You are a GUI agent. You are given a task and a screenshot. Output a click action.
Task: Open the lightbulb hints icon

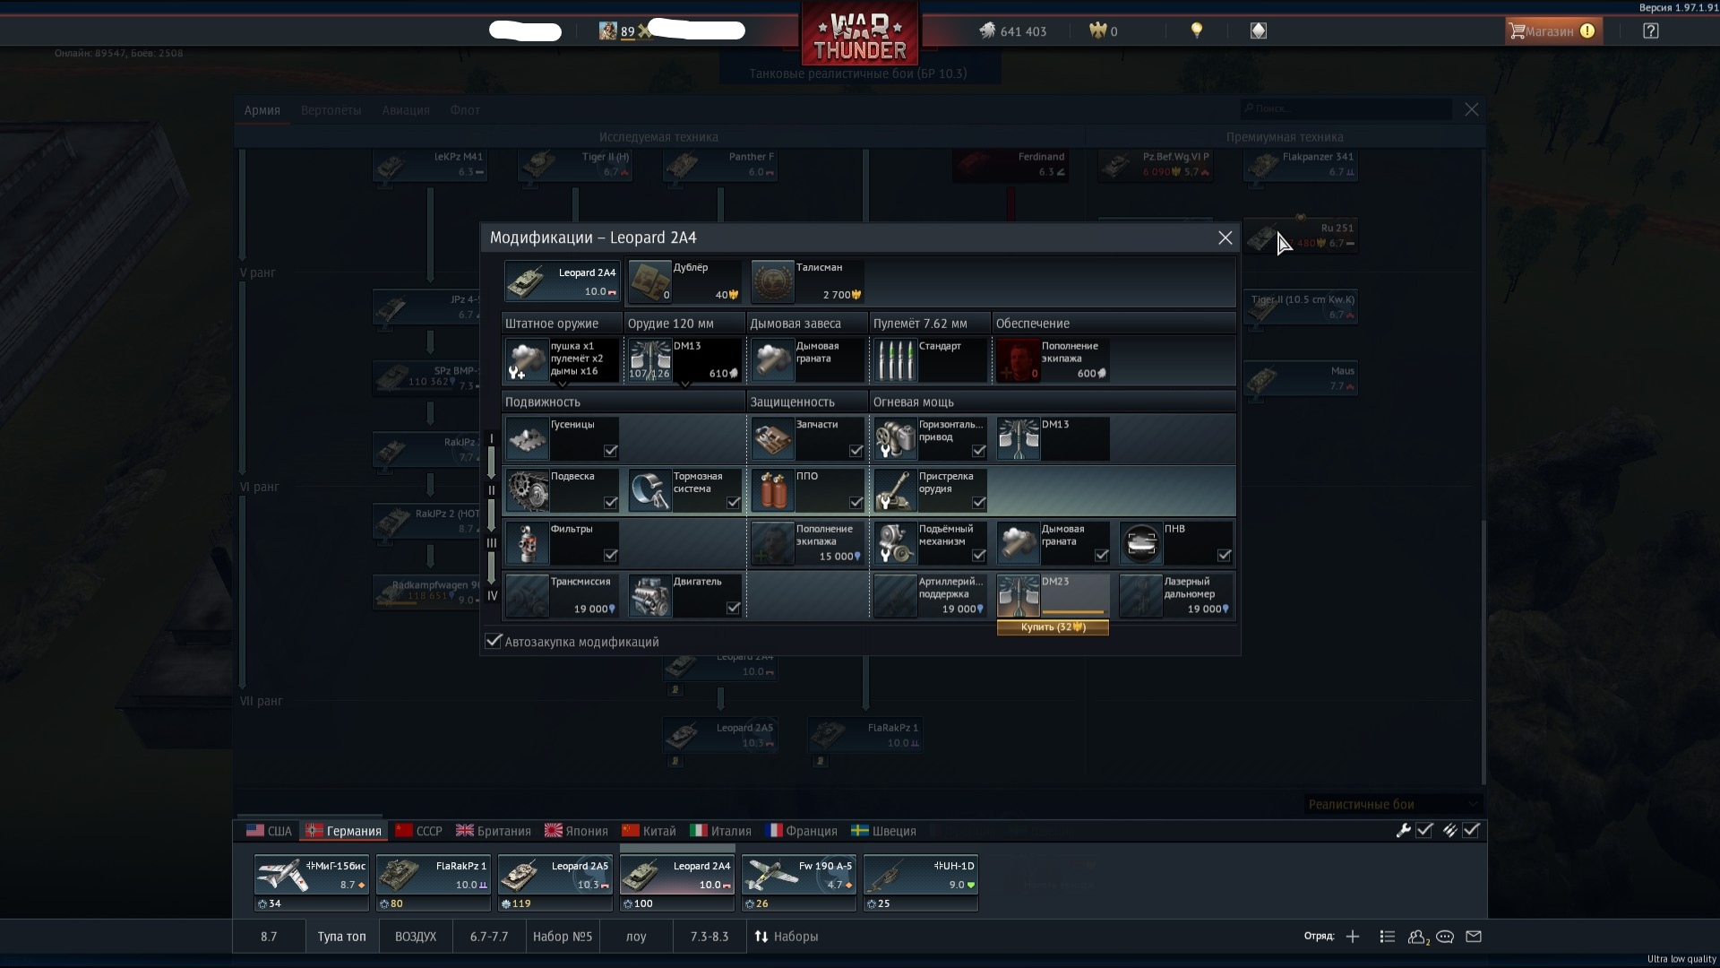pyautogui.click(x=1196, y=30)
